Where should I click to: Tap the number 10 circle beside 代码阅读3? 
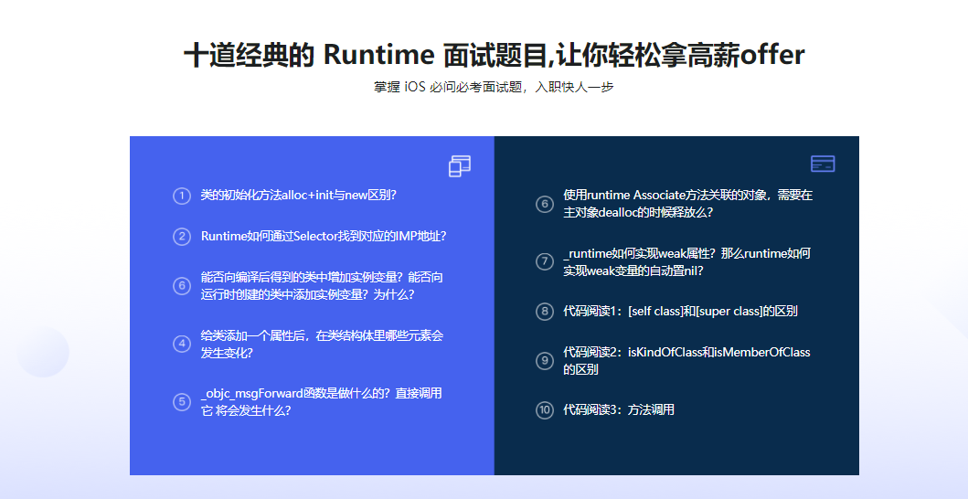tap(545, 410)
